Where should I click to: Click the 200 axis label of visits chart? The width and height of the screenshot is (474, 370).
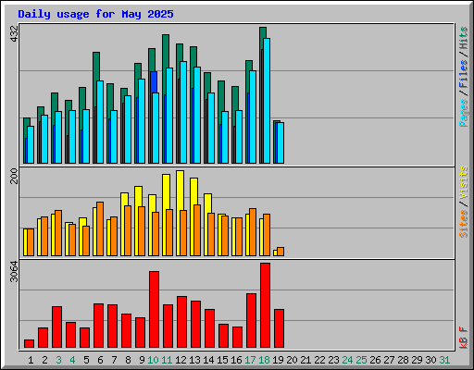[x=14, y=177]
